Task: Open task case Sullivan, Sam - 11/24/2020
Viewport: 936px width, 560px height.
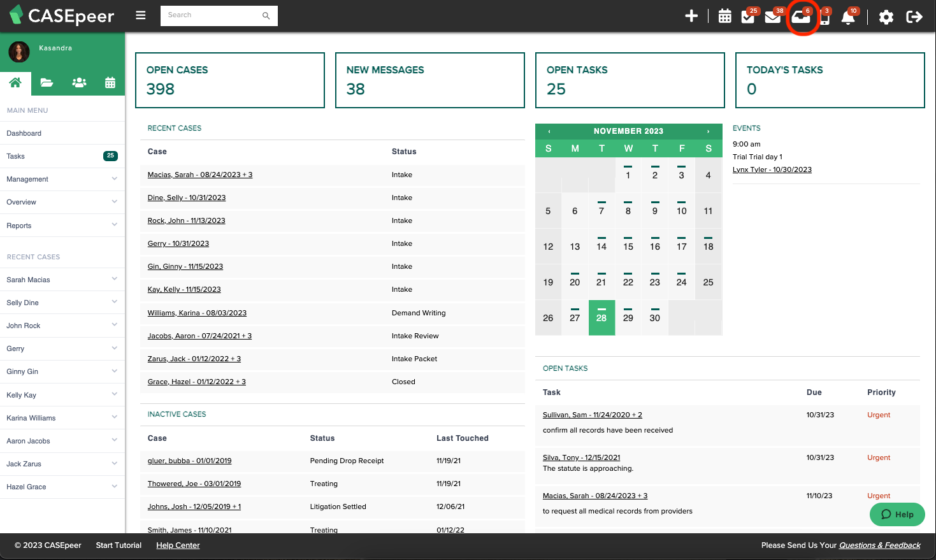Action: click(x=593, y=415)
